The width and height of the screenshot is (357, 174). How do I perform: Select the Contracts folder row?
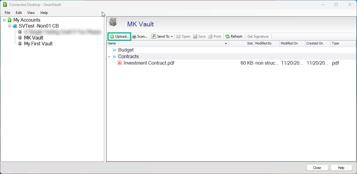tap(231, 57)
